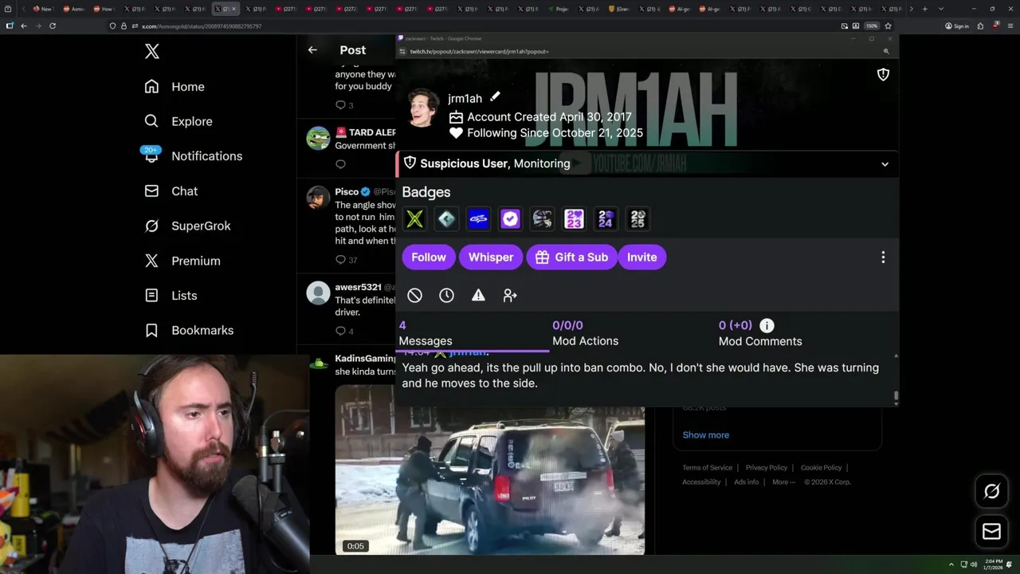The image size is (1020, 574).
Task: Open Accessibility footer link
Action: pos(701,482)
